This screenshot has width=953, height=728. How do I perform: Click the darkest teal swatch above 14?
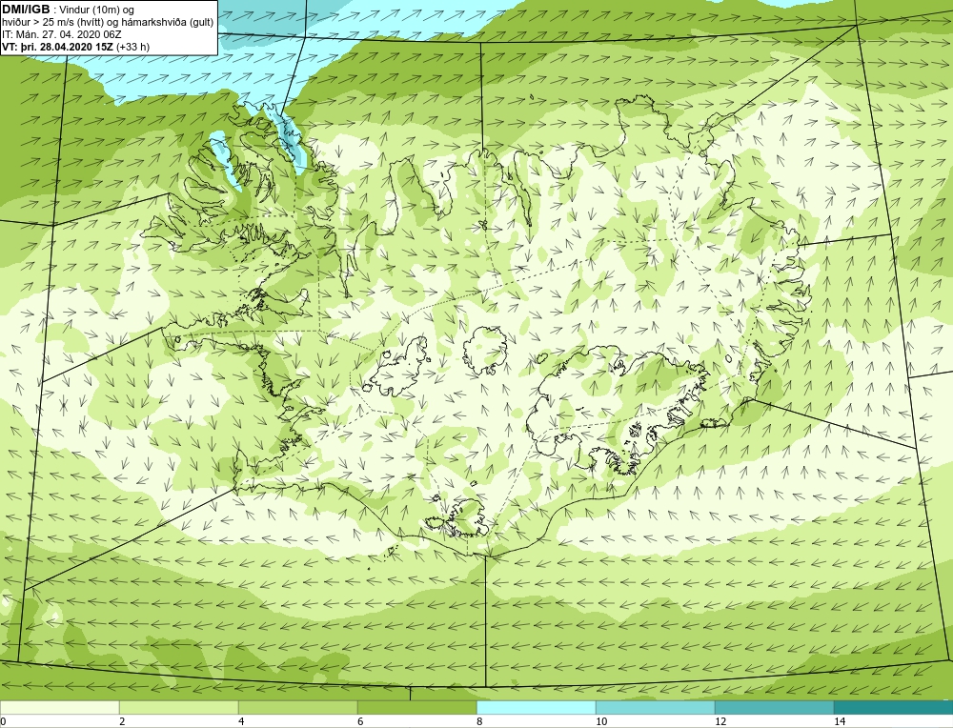pos(894,707)
